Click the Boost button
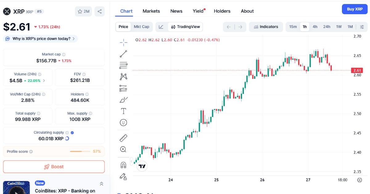This screenshot has height=194, width=370. [x=54, y=167]
